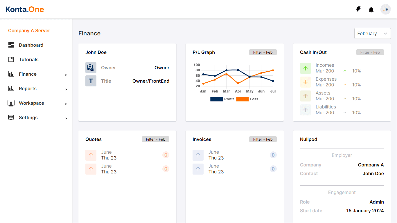Click the yellow Expenses down-arrow icon

click(305, 82)
